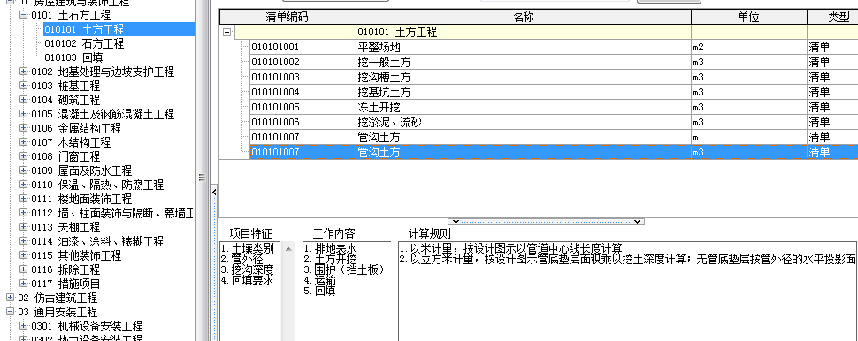Select 010103 回填 in the tree
This screenshot has height=341, width=858.
point(74,57)
